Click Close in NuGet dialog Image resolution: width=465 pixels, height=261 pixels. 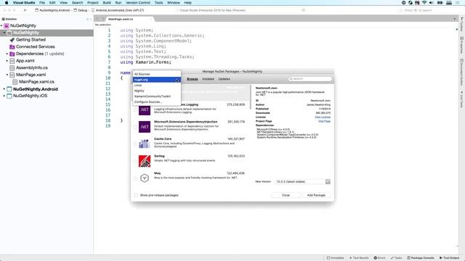pyautogui.click(x=286, y=195)
